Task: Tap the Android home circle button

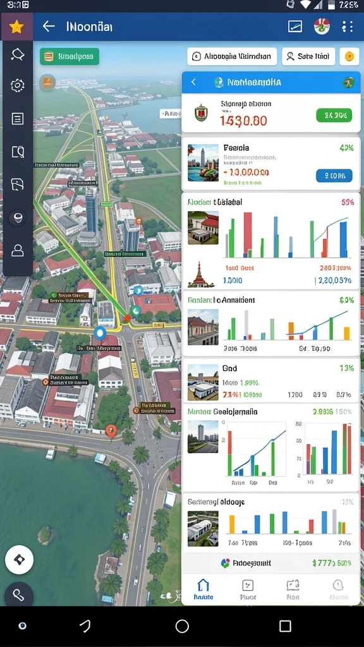Action: pos(182,626)
